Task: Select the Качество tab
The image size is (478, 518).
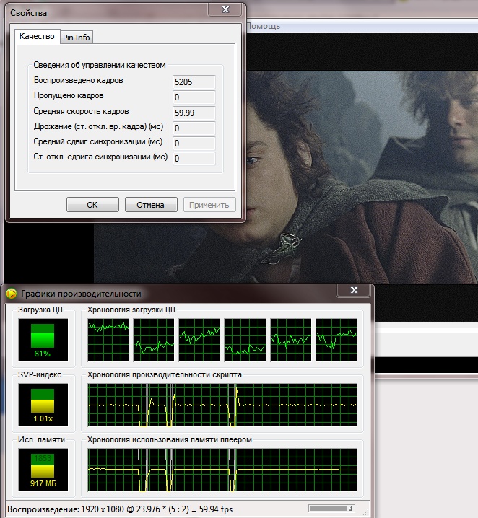Action: coord(38,36)
